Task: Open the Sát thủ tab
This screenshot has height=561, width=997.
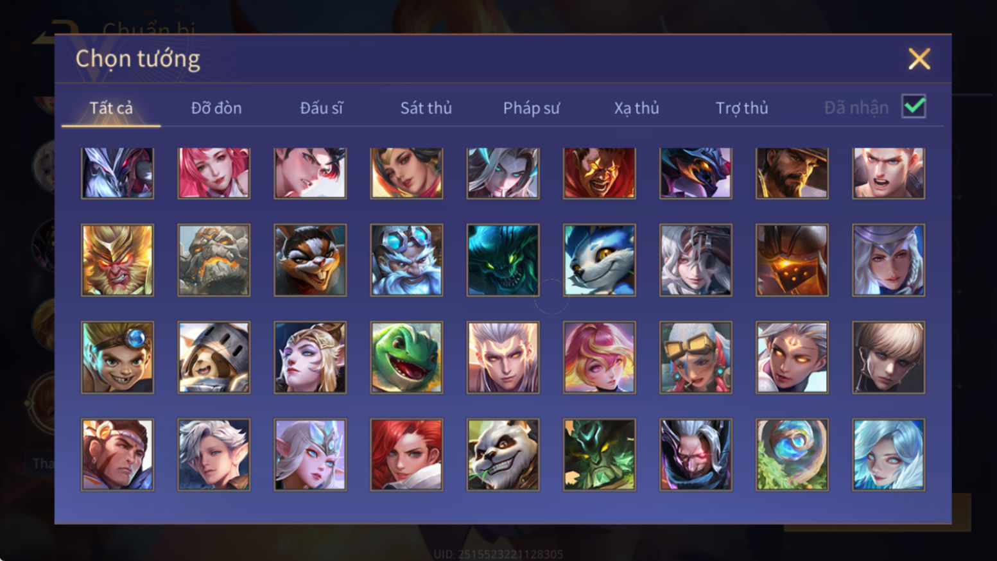Action: pos(426,108)
